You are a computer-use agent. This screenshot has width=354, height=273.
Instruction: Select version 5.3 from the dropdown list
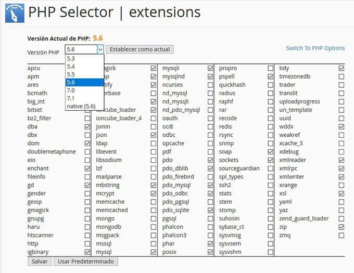pos(85,59)
